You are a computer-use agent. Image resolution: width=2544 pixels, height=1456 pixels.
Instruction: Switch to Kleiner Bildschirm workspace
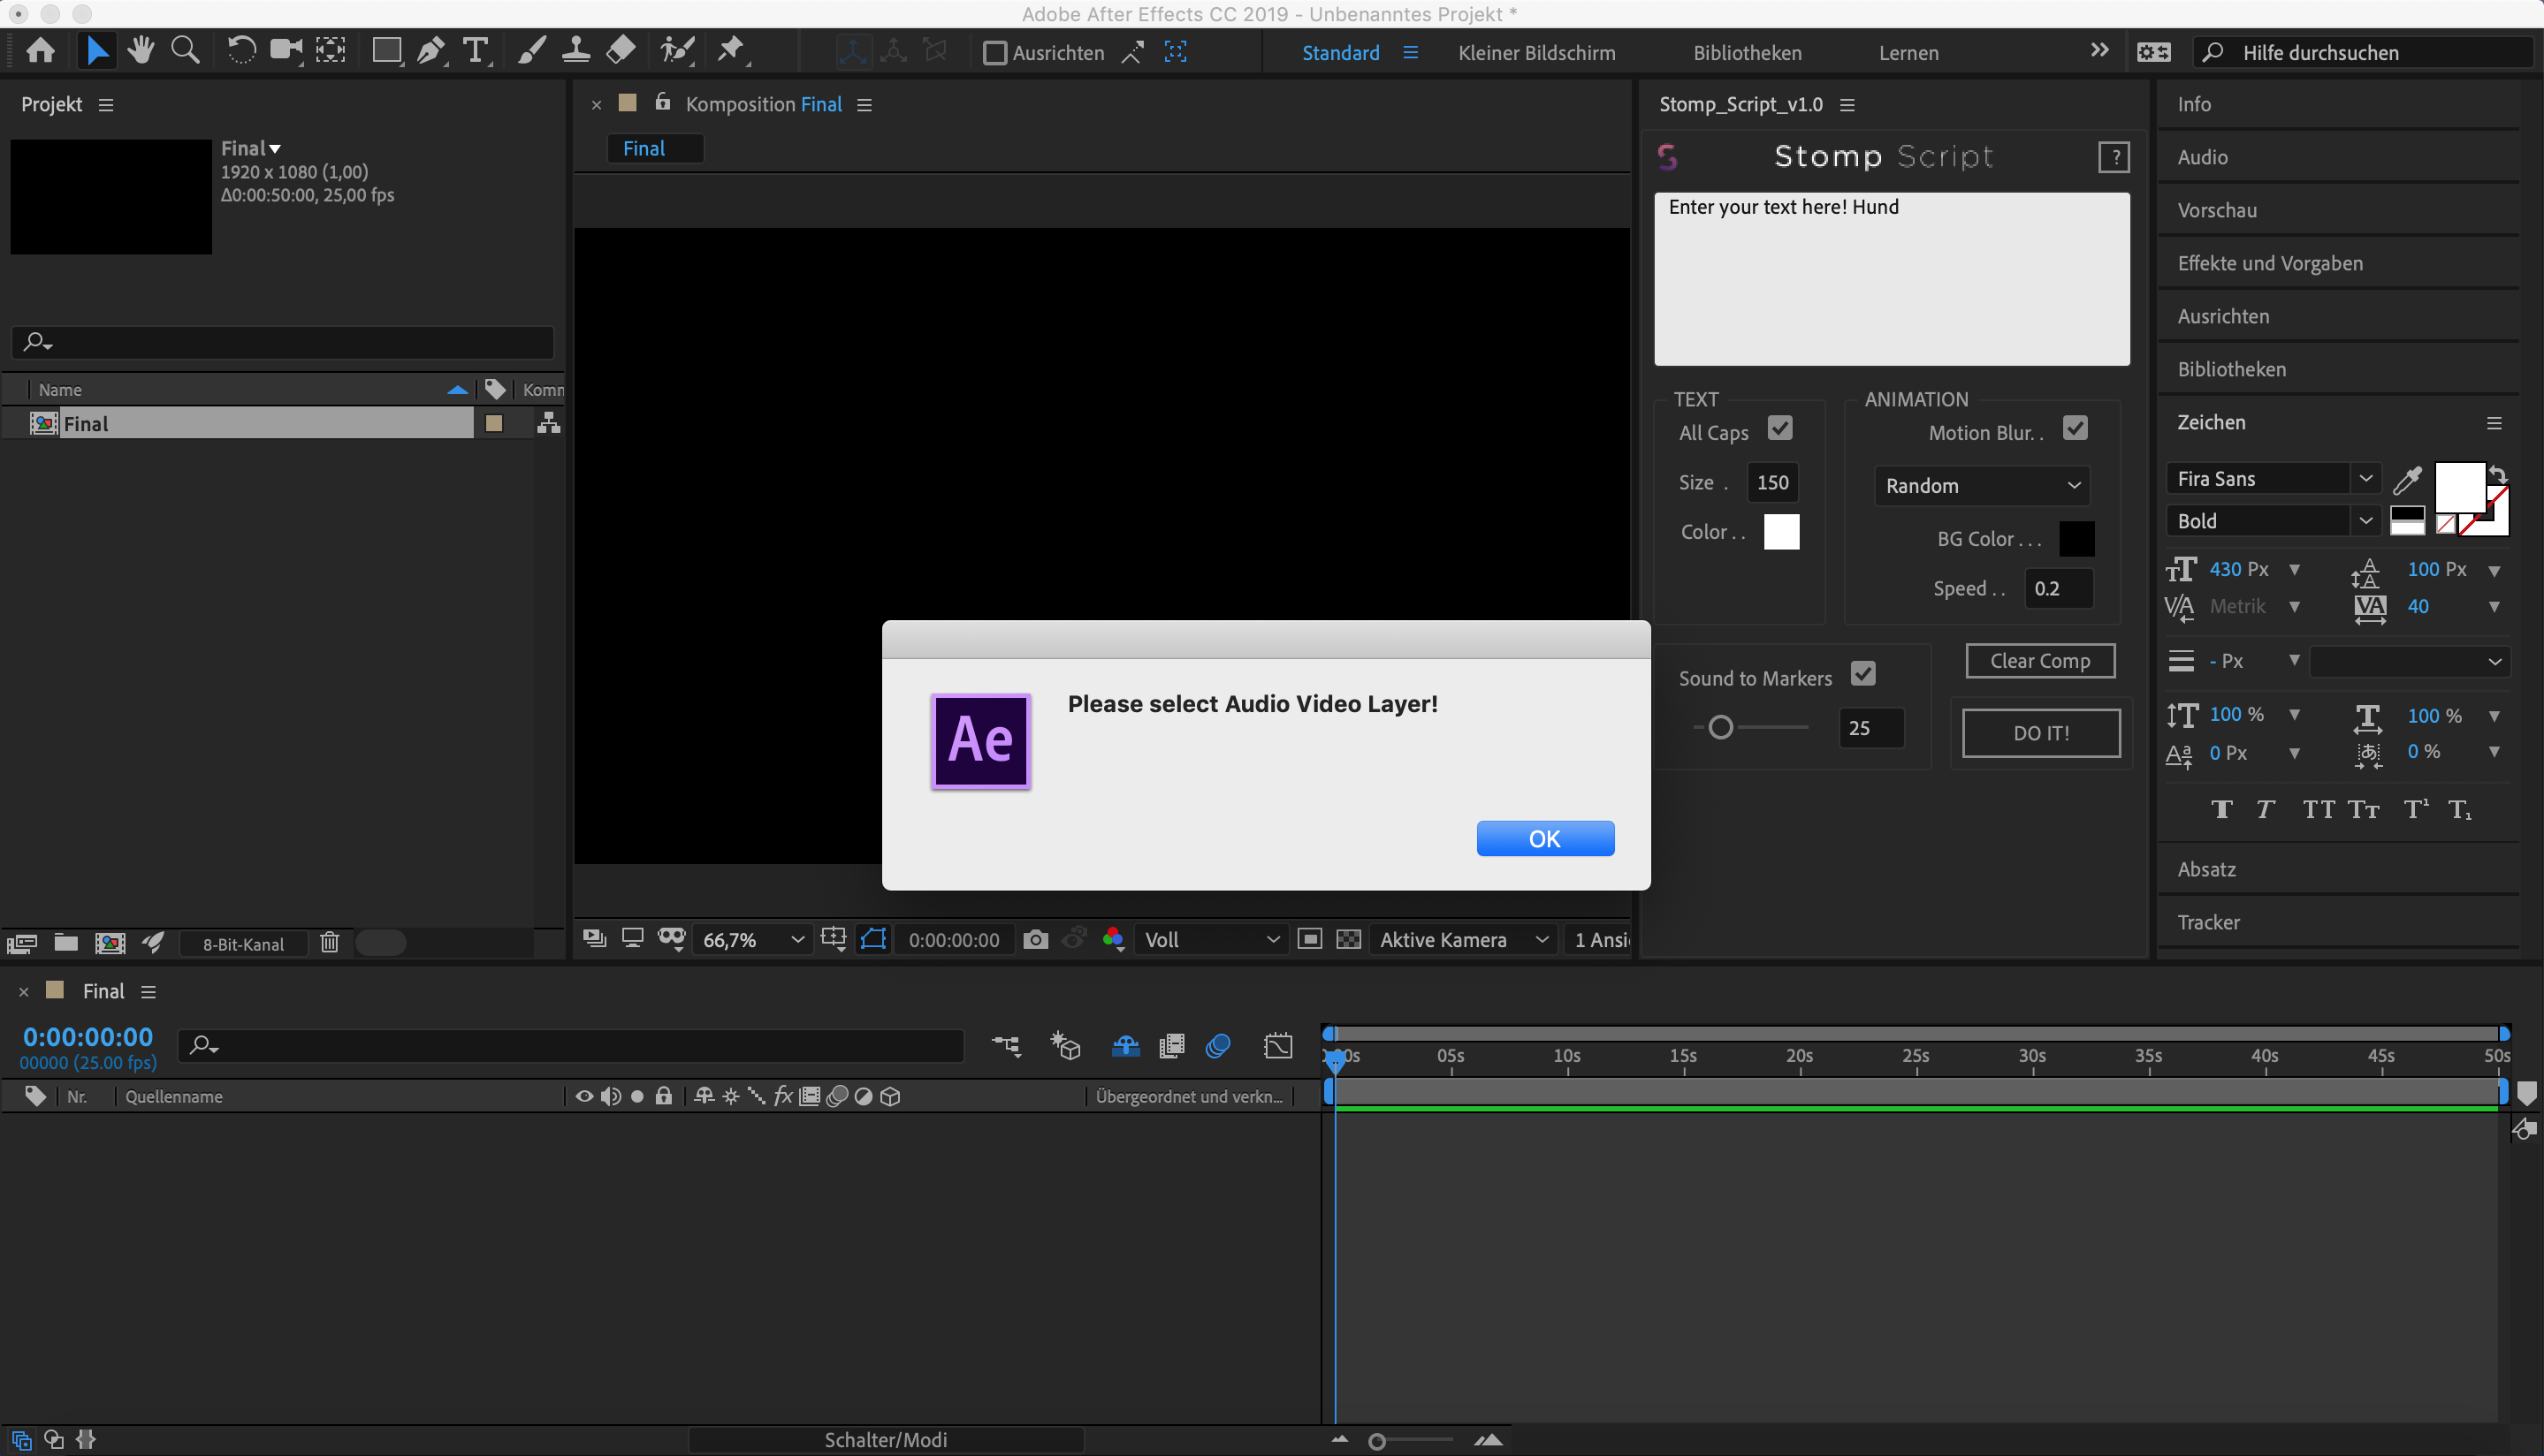(1535, 53)
